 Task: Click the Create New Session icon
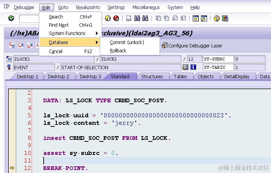pyautogui.click(x=195, y=18)
